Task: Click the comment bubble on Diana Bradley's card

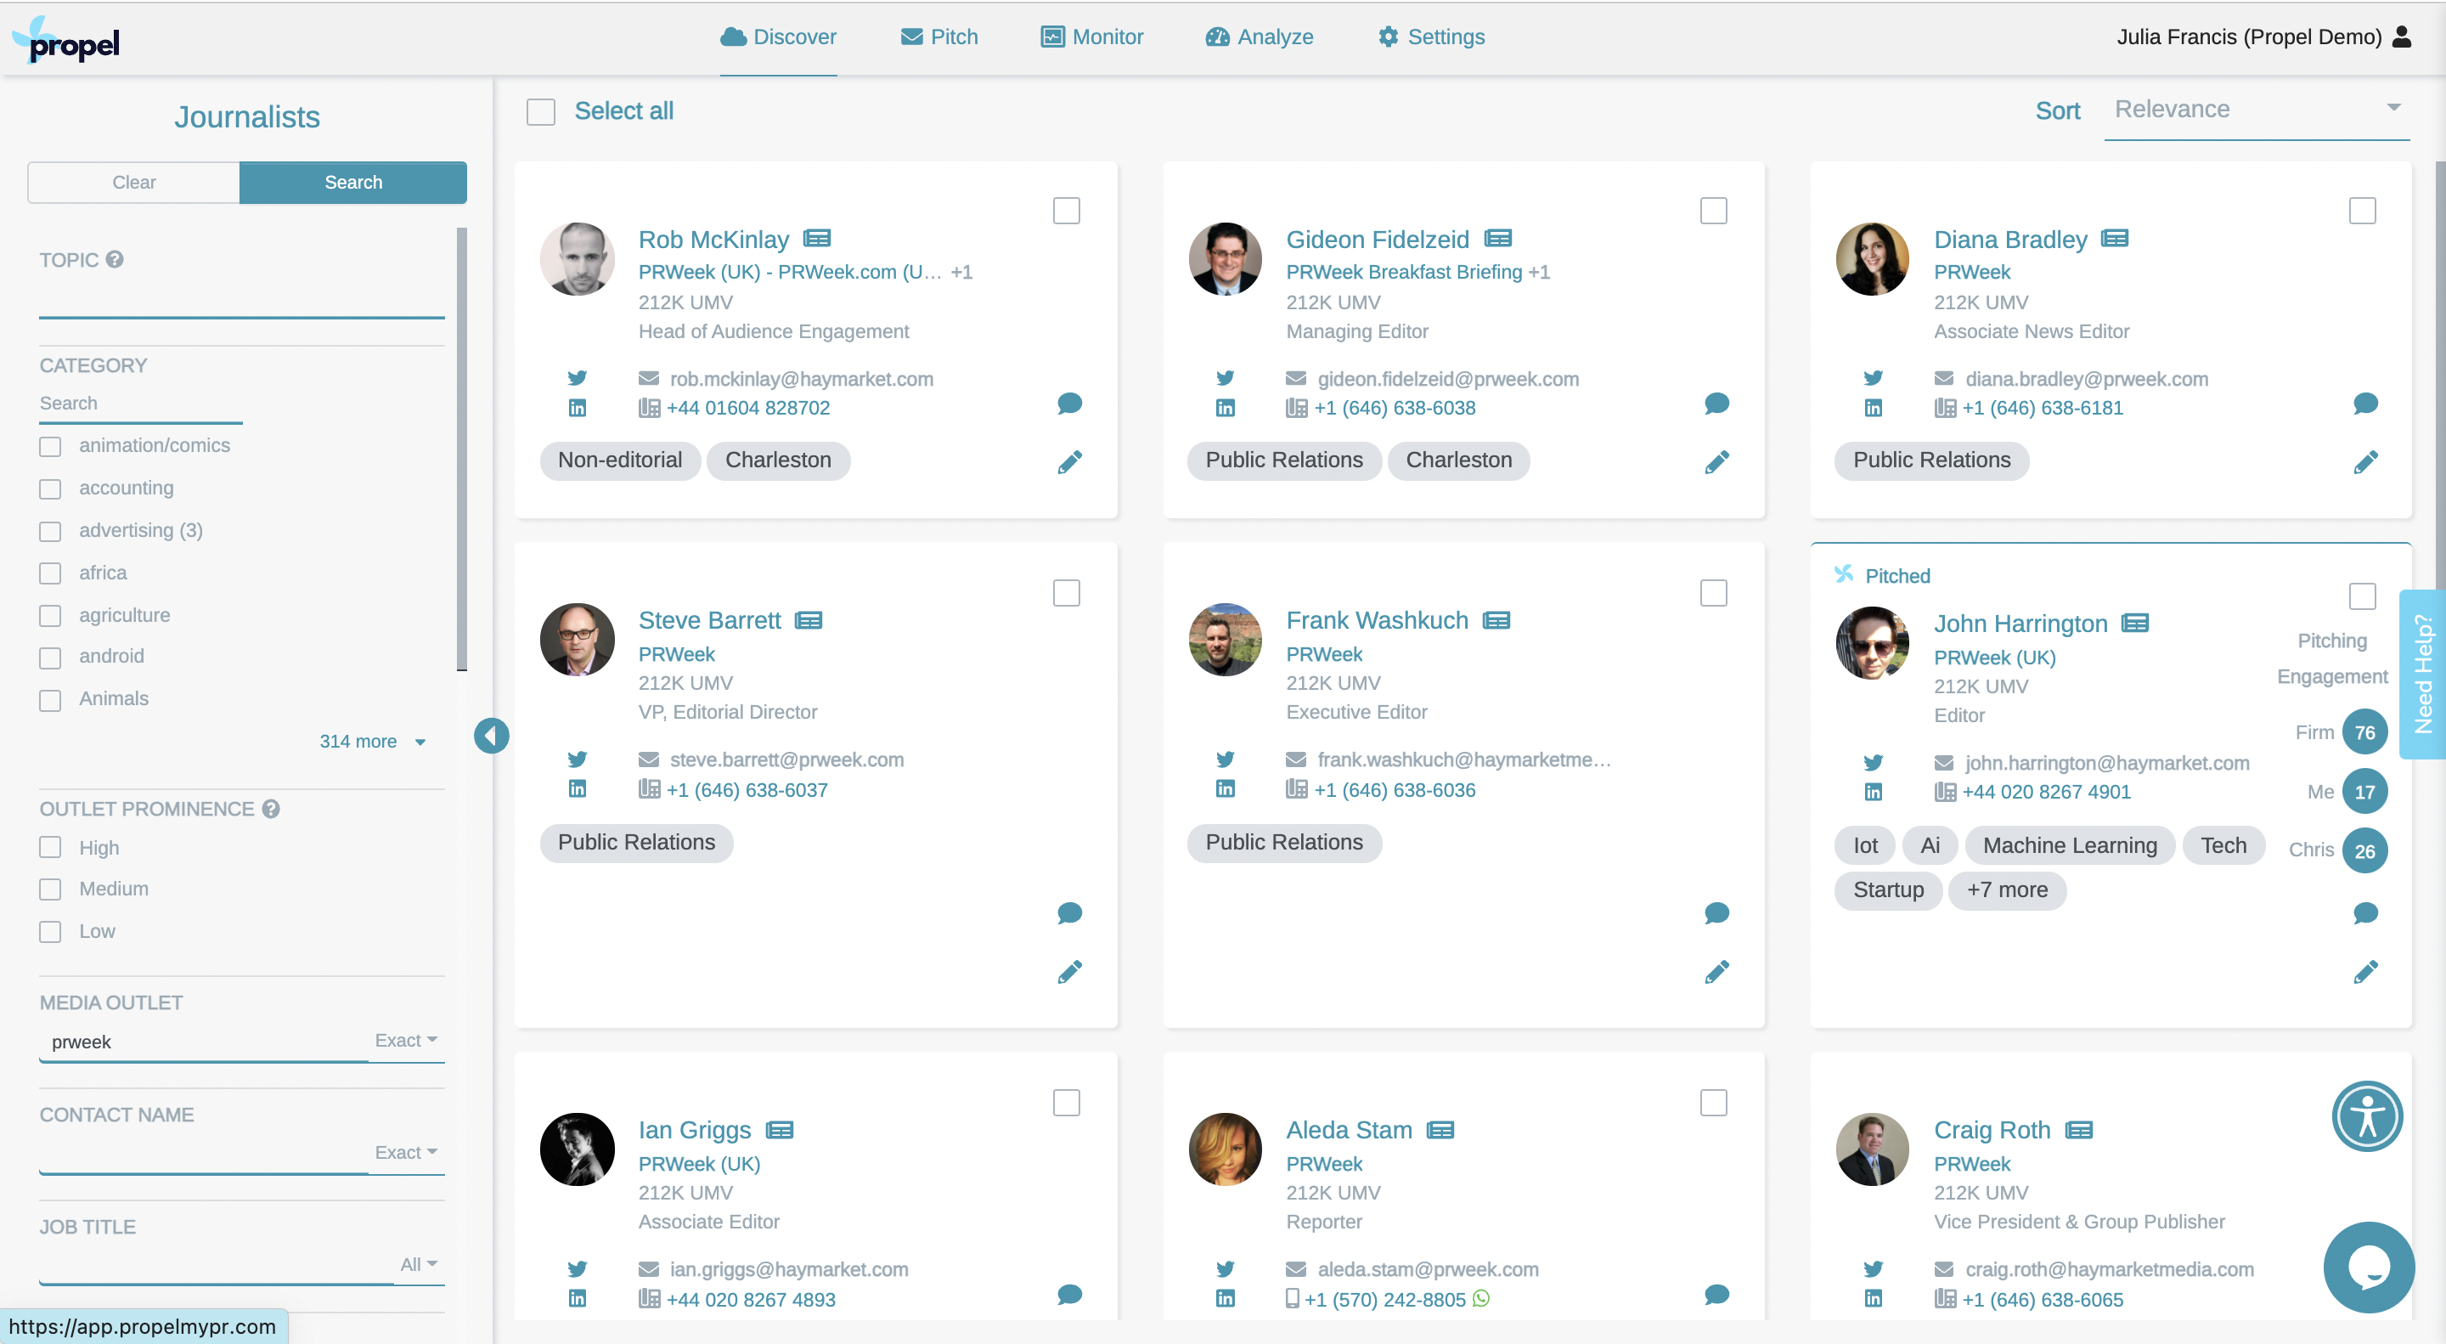Action: (x=2365, y=404)
